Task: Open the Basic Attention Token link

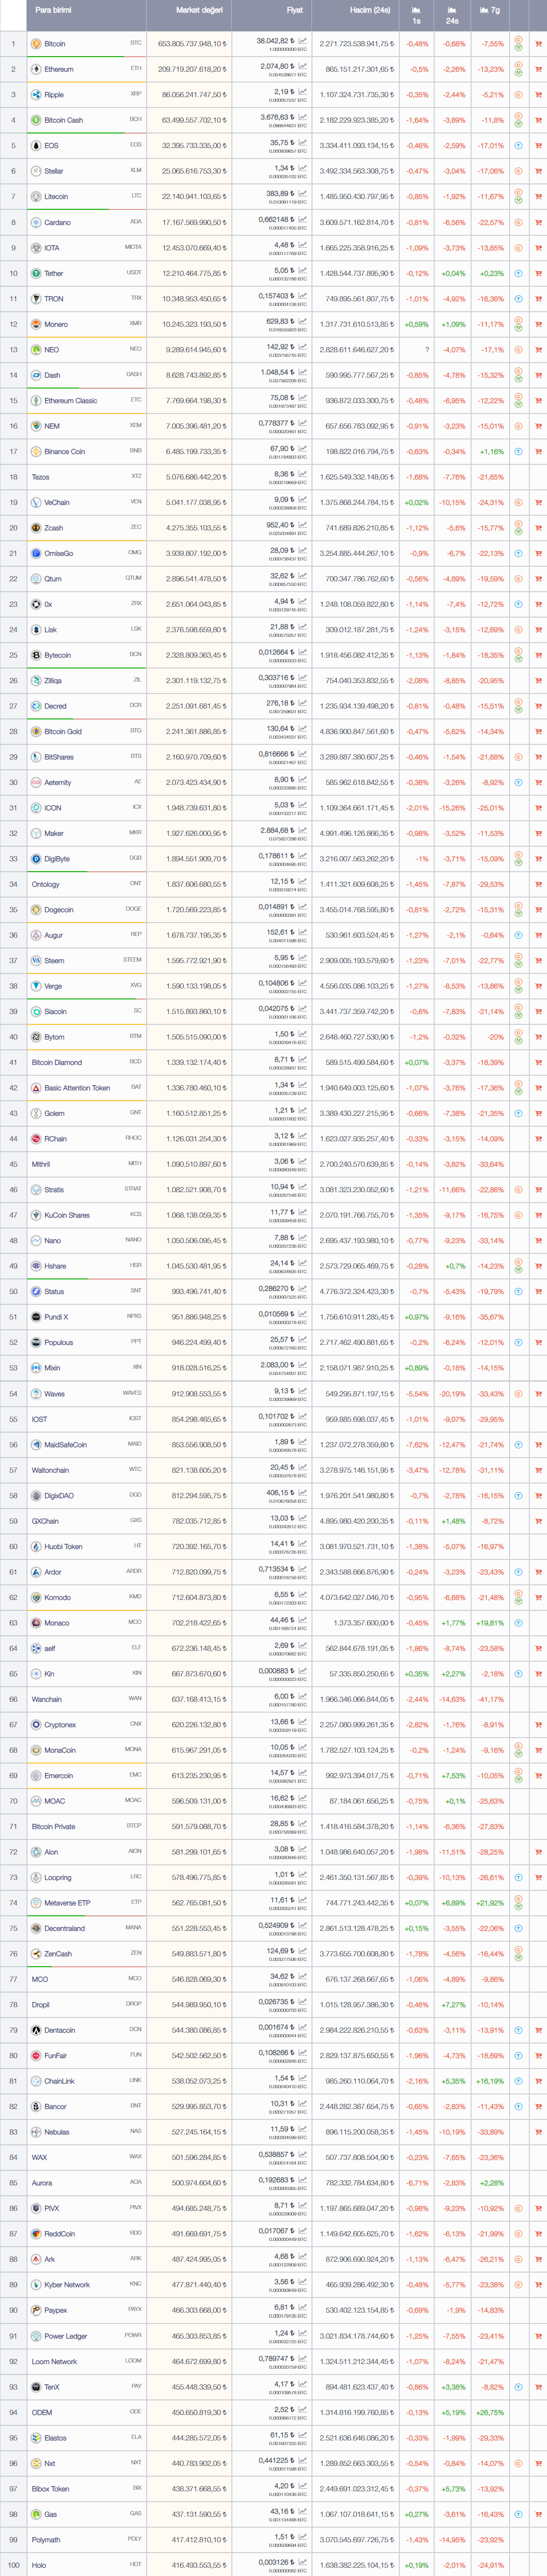Action: 77,1088
